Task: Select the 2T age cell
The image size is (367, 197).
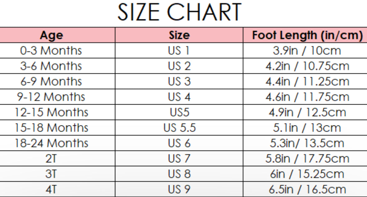Action: point(51,159)
